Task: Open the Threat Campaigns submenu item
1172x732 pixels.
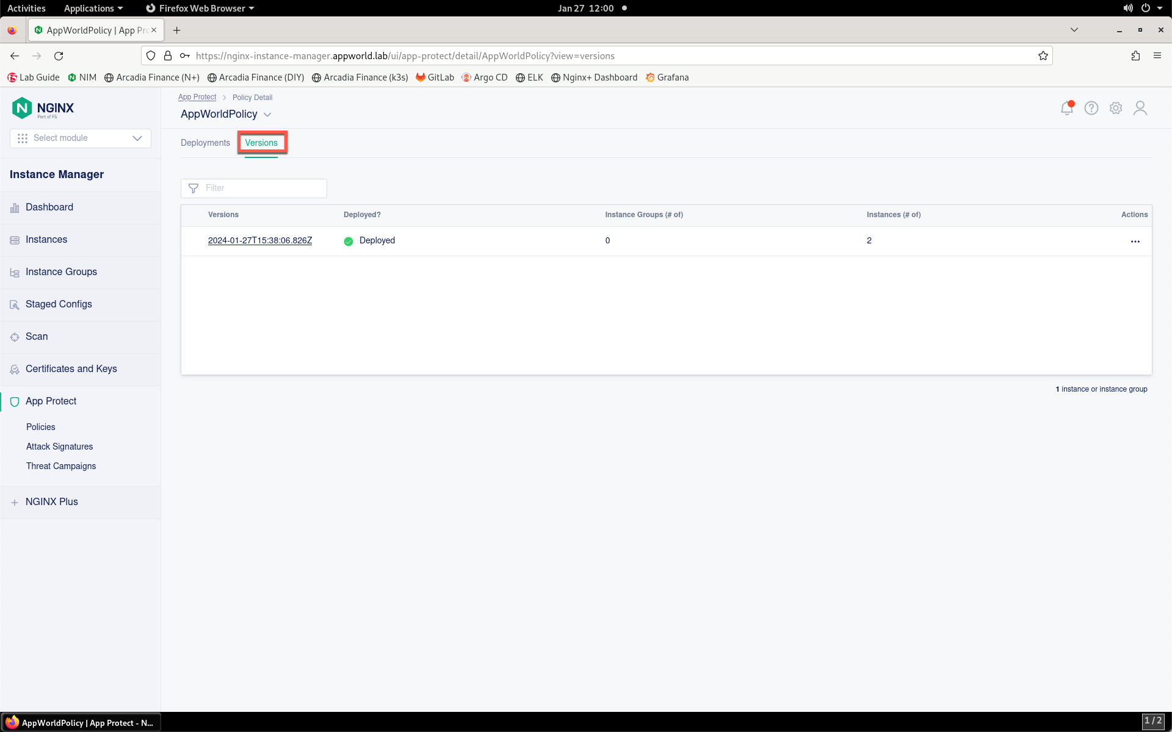Action: point(61,466)
